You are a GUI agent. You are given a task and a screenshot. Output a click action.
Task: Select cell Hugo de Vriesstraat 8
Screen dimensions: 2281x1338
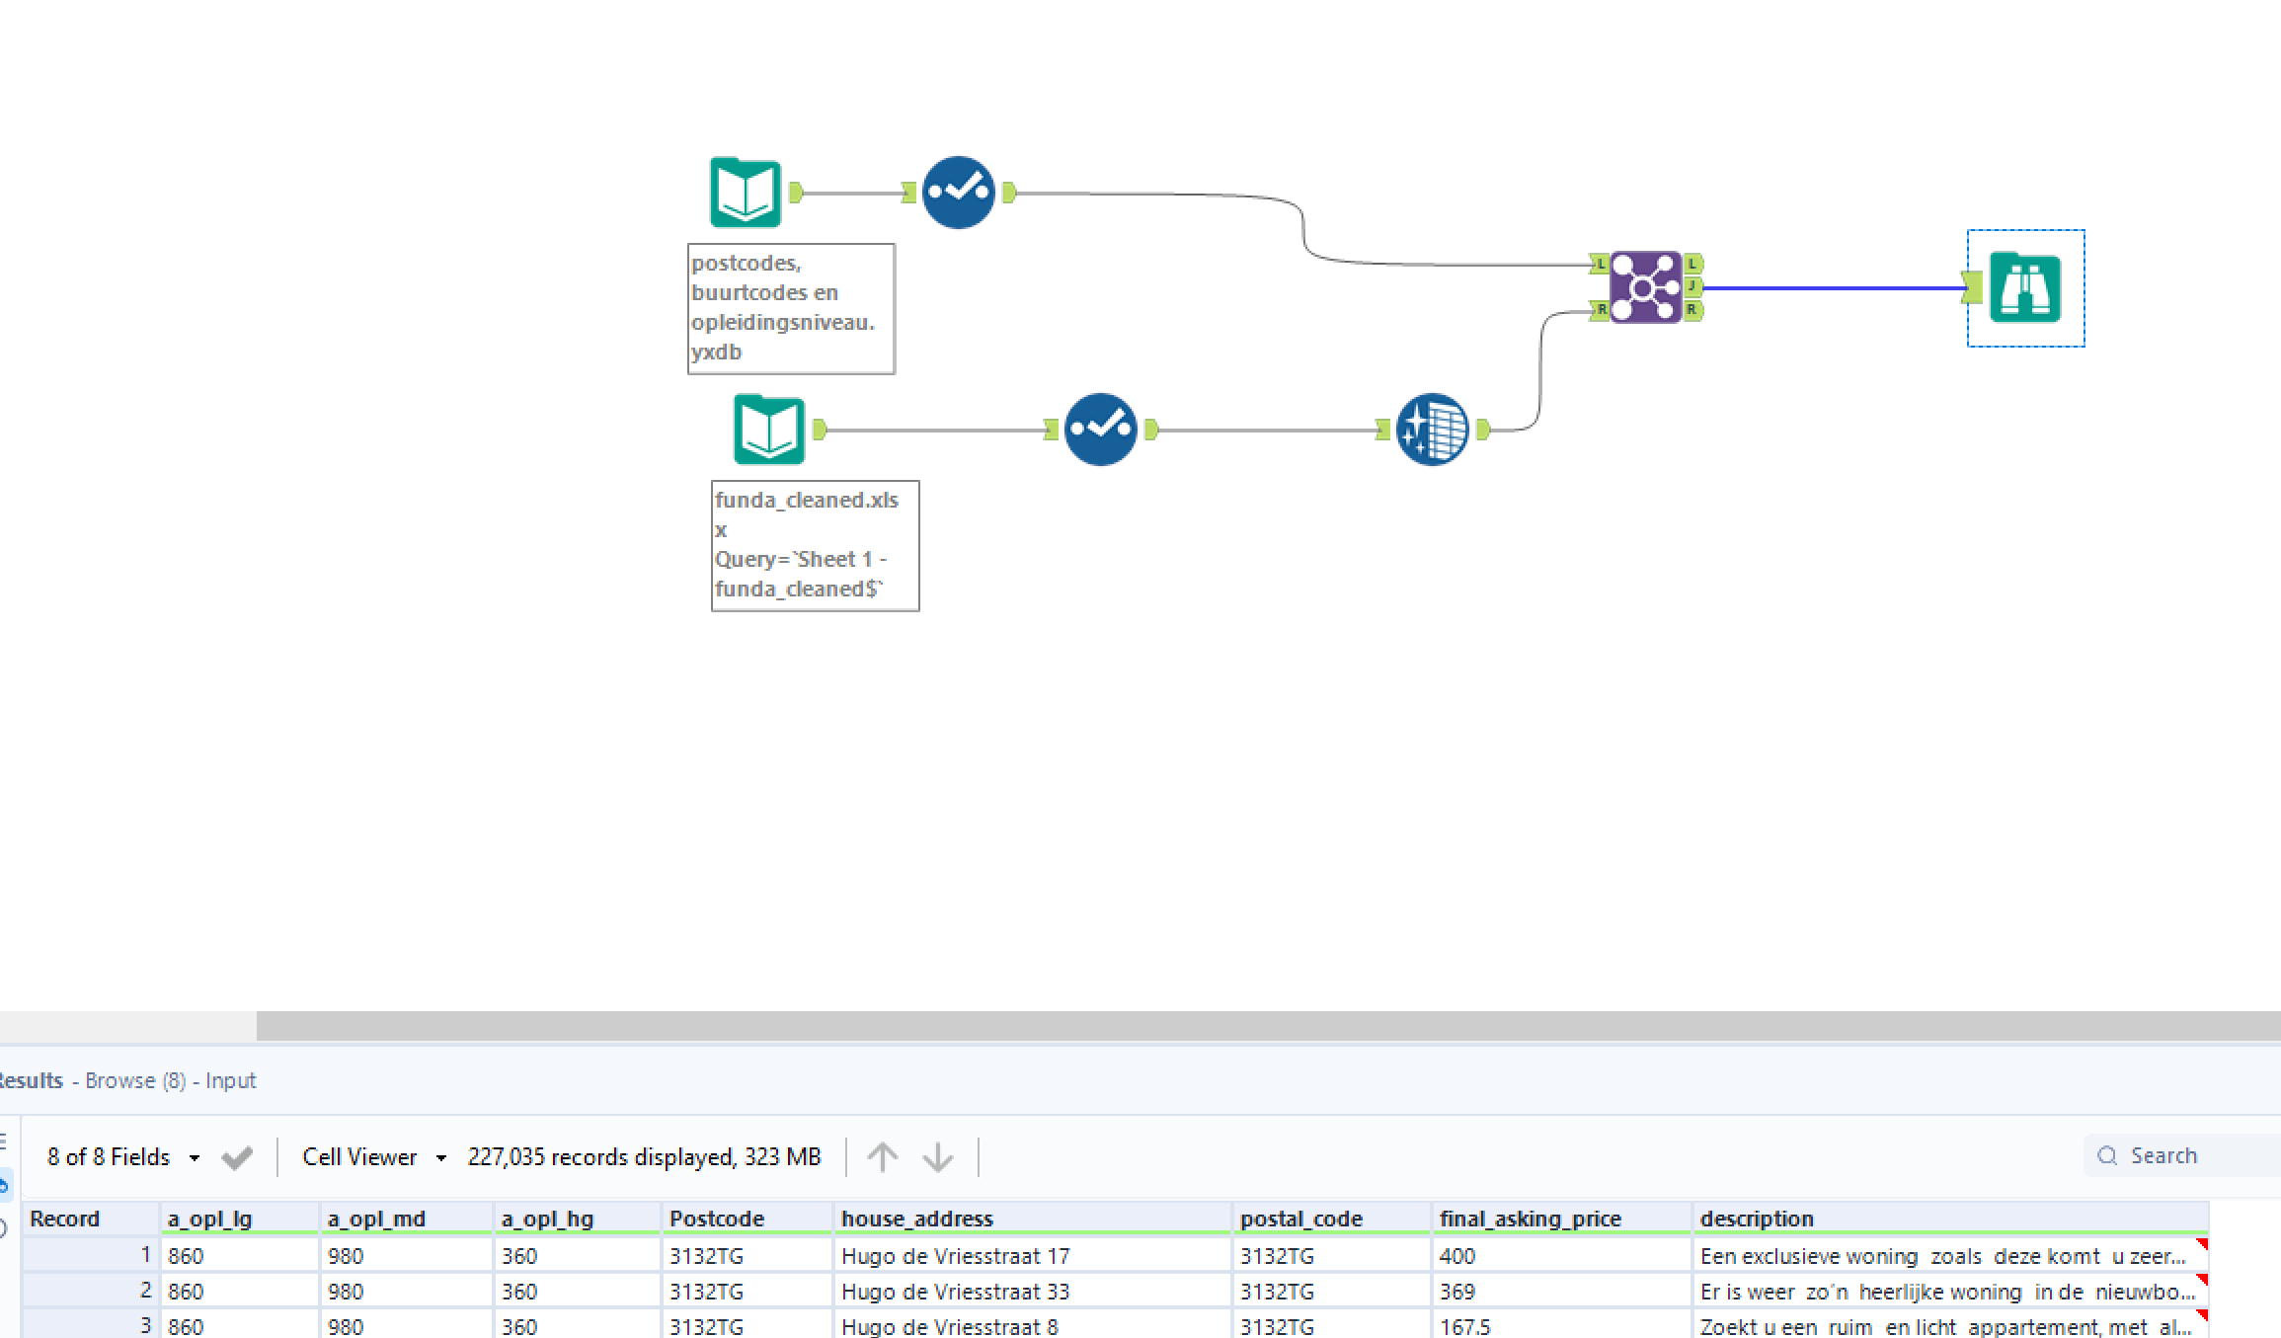point(1033,1325)
